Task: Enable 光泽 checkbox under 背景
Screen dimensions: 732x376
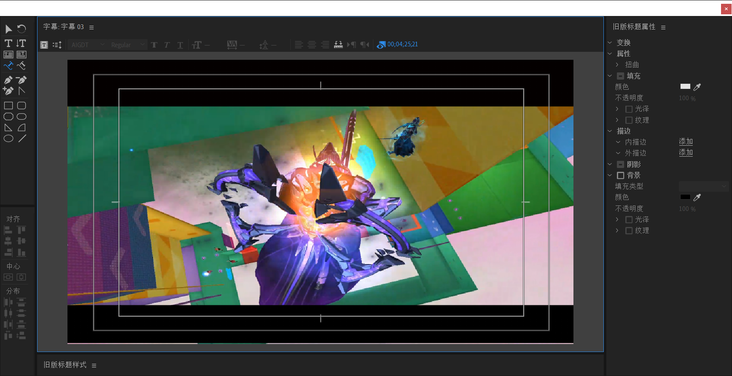Action: [629, 220]
